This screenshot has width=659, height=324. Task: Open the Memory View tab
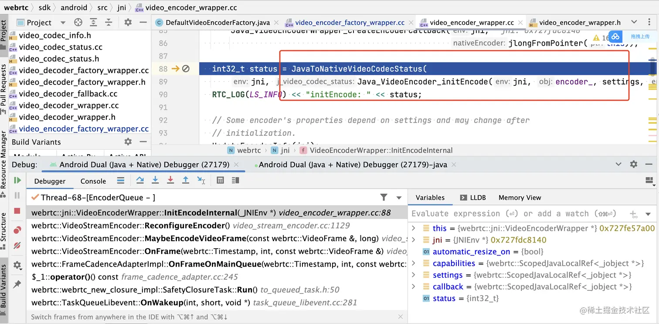520,198
